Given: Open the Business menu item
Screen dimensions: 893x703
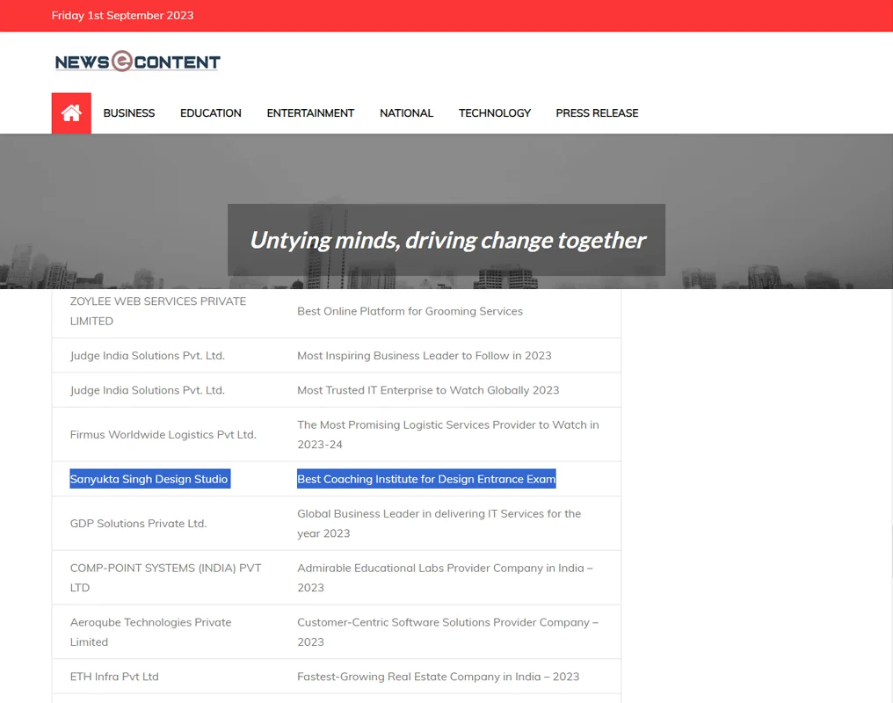Looking at the screenshot, I should [x=128, y=113].
